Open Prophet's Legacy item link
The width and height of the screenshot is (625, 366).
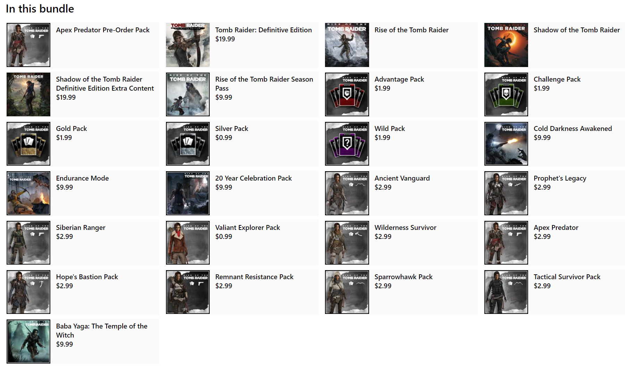tap(560, 178)
